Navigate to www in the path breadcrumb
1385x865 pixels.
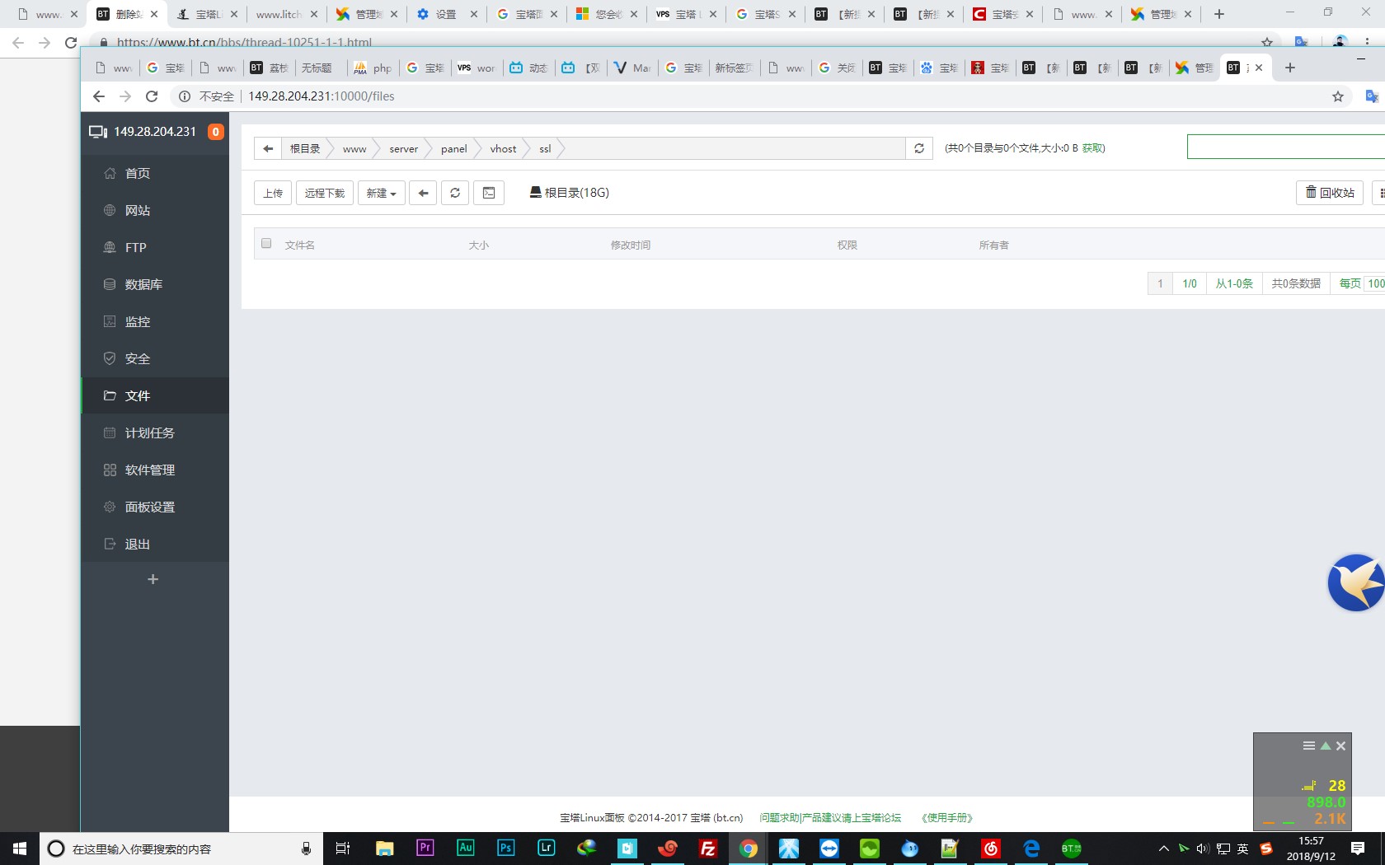pyautogui.click(x=354, y=149)
